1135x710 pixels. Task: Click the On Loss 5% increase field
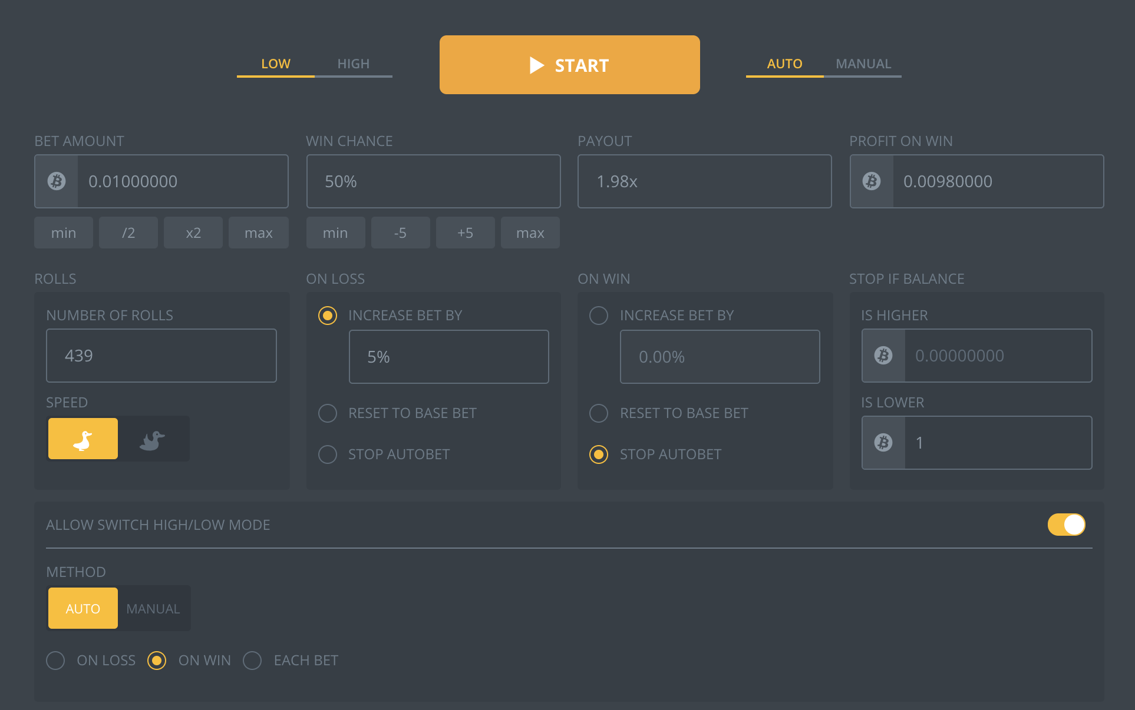pyautogui.click(x=449, y=357)
